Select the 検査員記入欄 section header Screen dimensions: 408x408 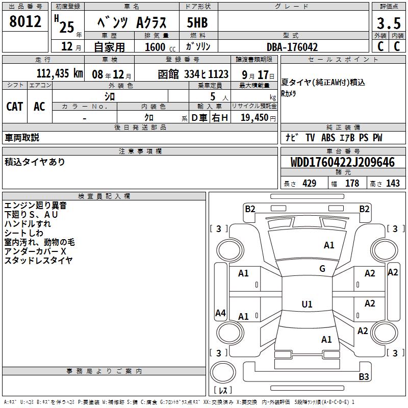tap(104, 196)
